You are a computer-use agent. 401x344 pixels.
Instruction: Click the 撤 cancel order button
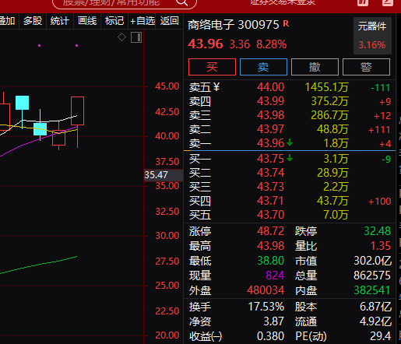pos(315,67)
